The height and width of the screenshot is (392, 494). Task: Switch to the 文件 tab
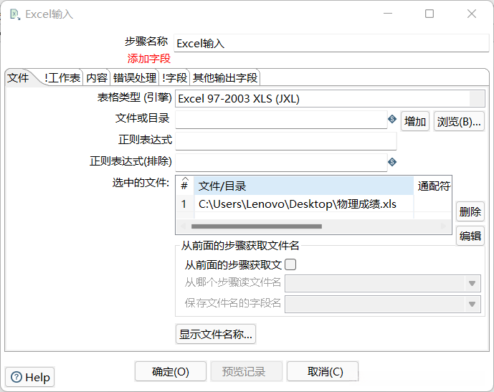pos(18,78)
